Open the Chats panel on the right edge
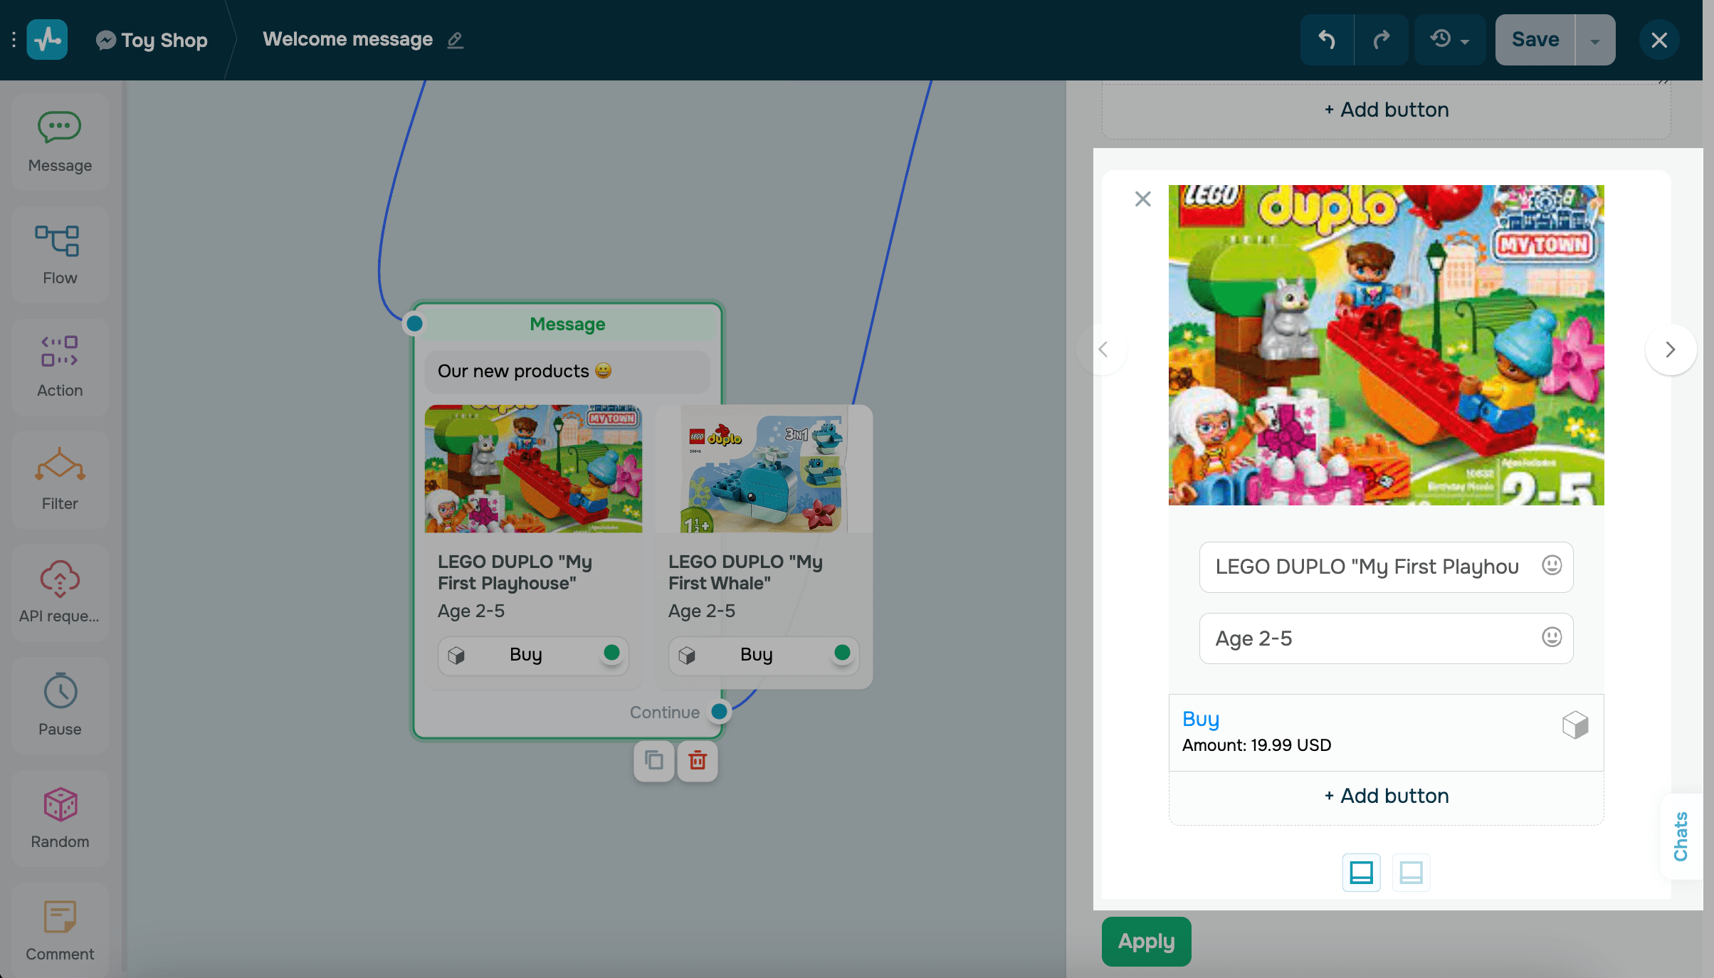This screenshot has width=1714, height=978. pos(1681,837)
